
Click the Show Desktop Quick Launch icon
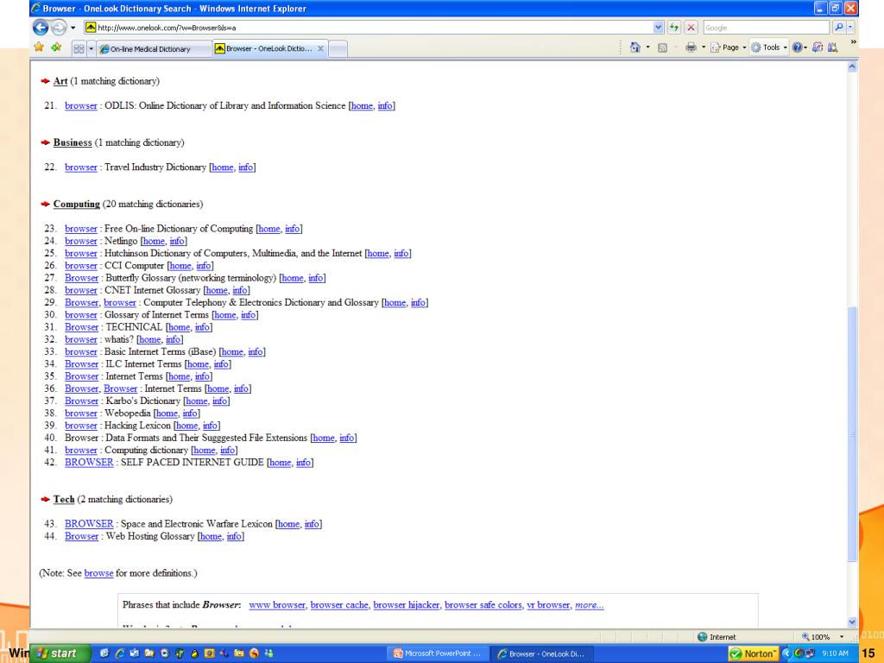(x=104, y=654)
